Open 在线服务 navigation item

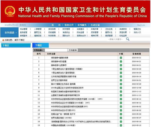click(x=82, y=25)
